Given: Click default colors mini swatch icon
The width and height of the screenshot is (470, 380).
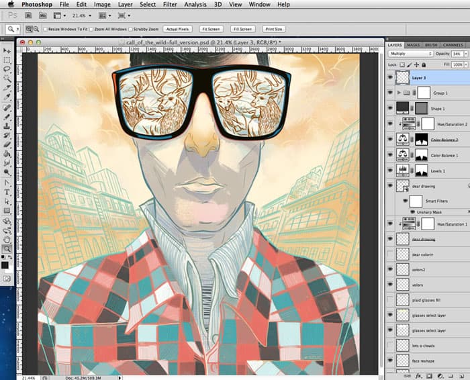Looking at the screenshot, I should (x=3, y=257).
